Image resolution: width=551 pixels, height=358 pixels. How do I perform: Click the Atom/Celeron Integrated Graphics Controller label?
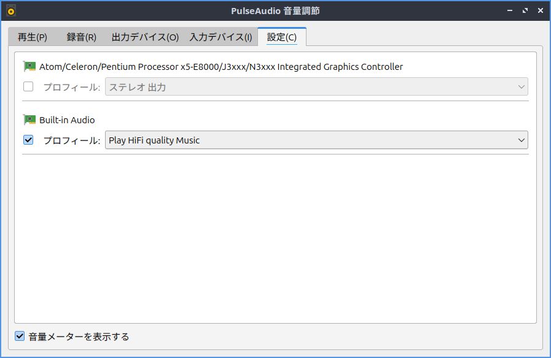pos(221,67)
